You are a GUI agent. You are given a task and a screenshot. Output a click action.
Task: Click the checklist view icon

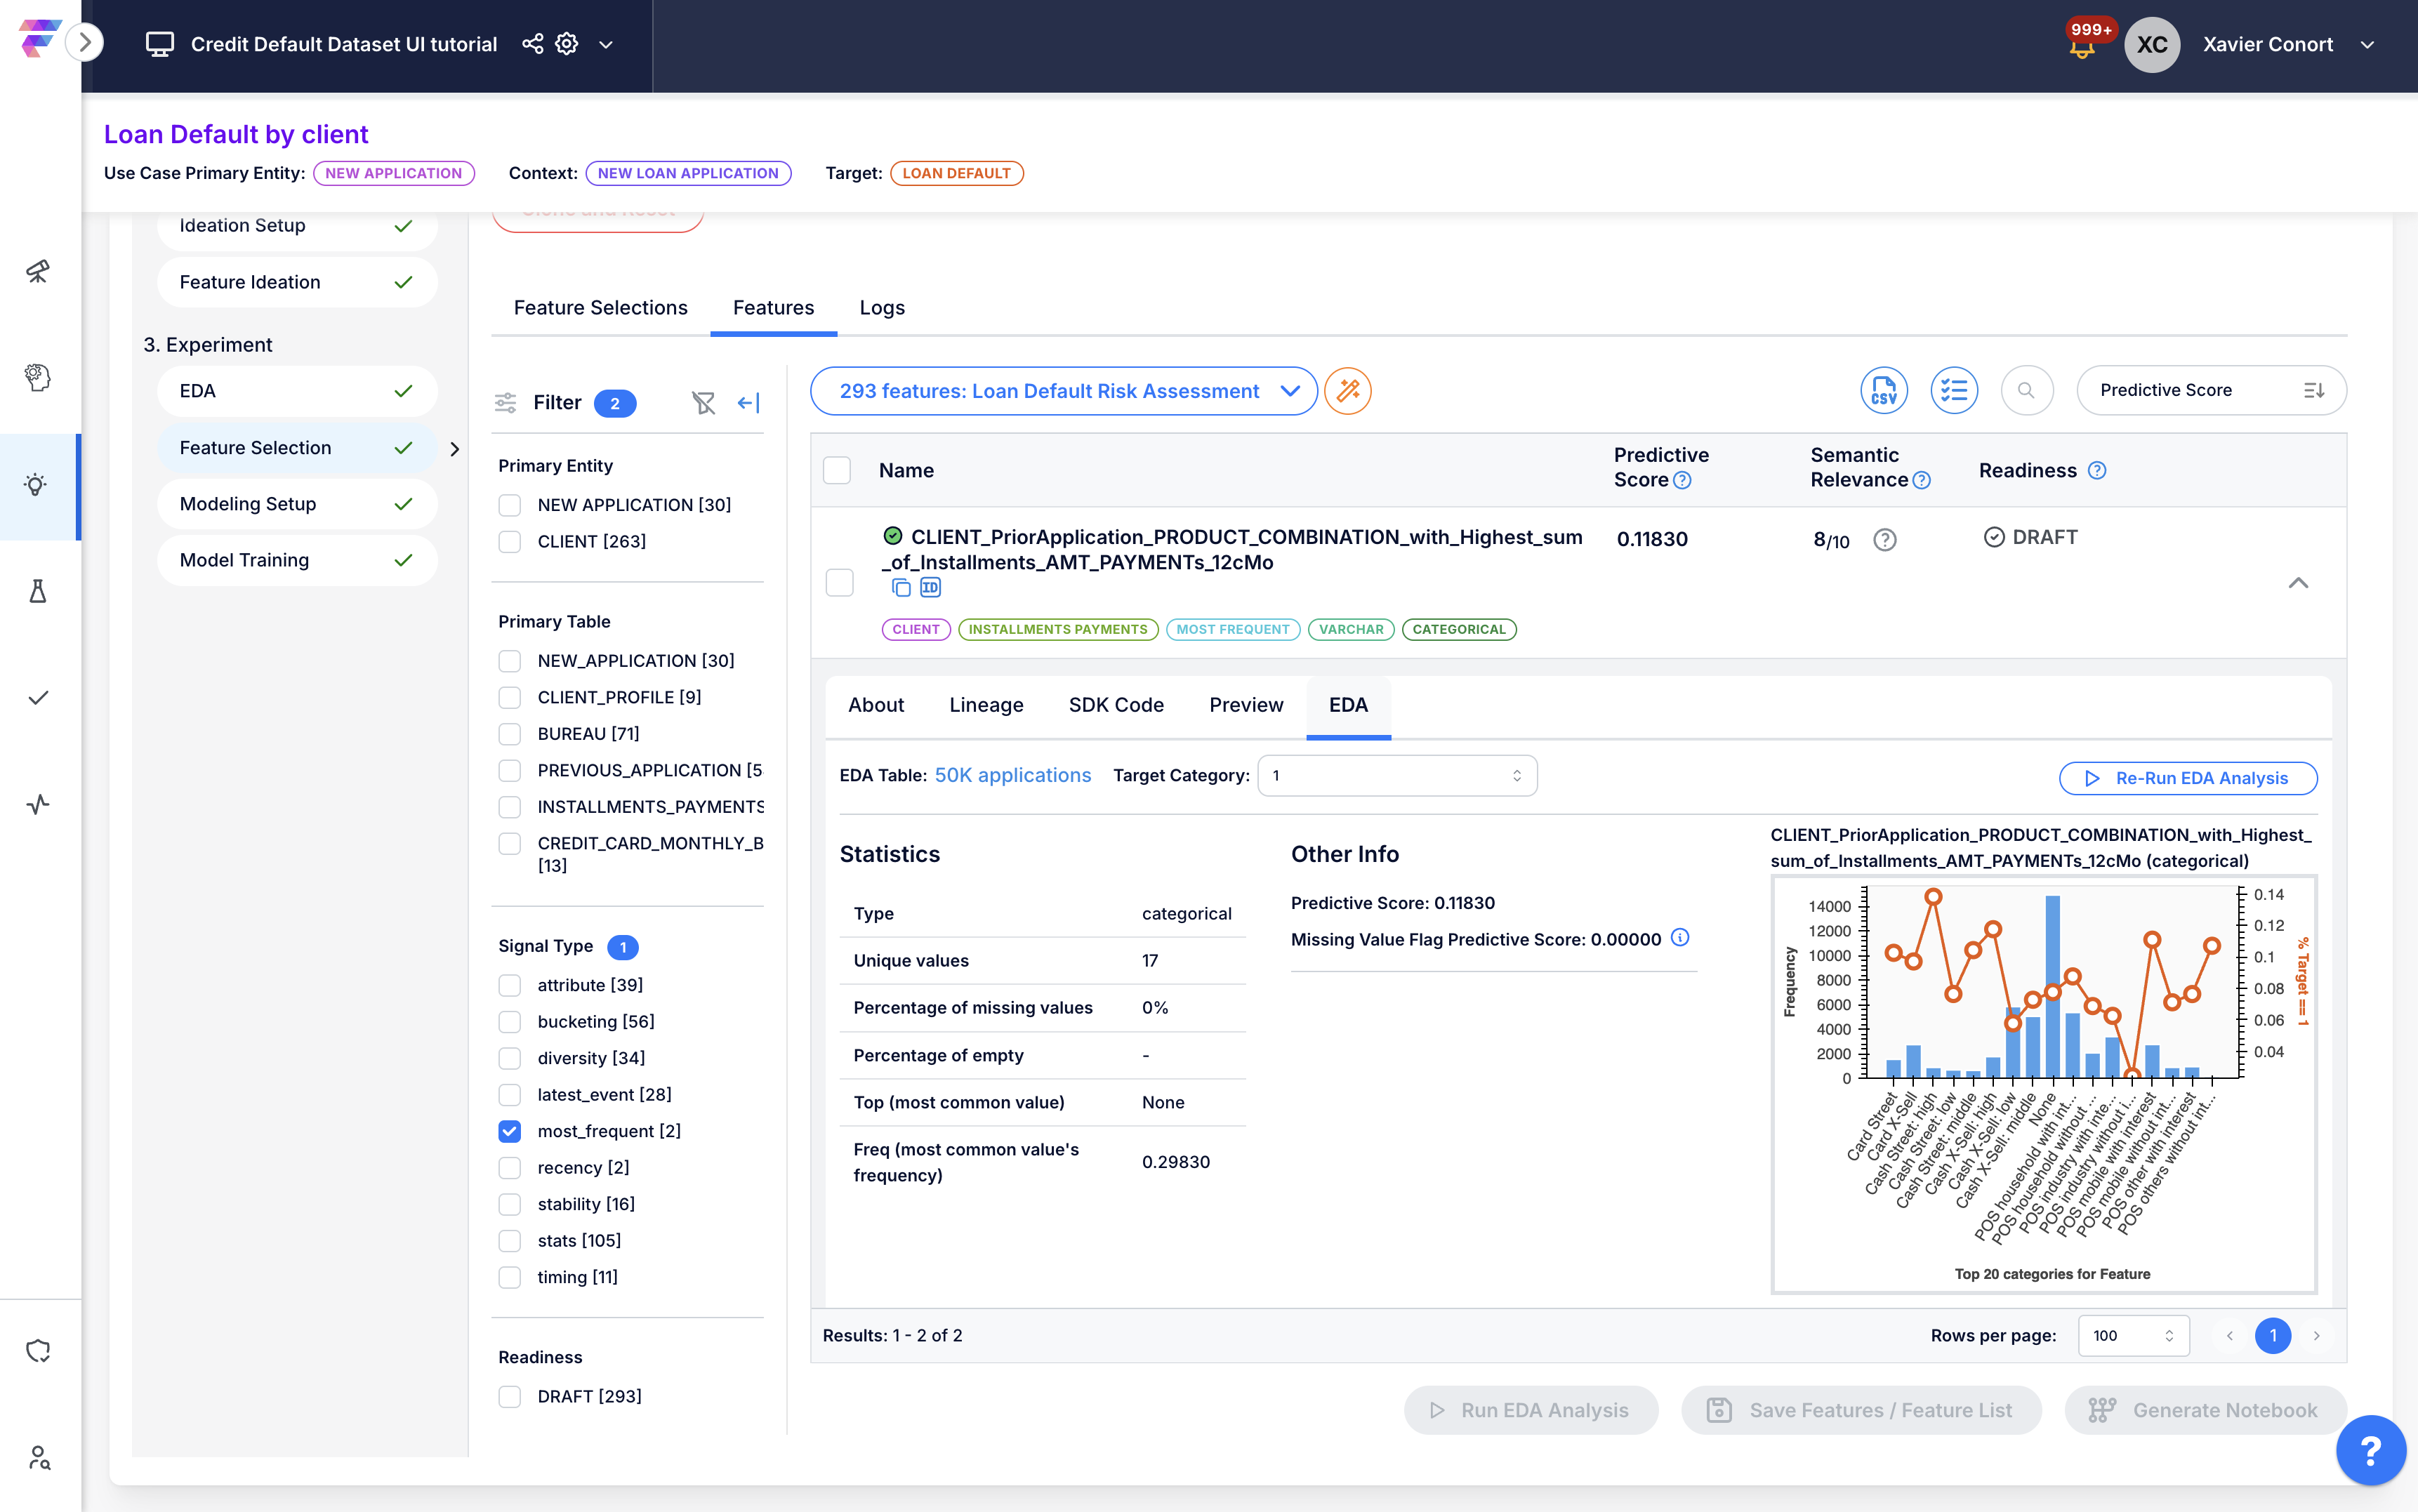point(1953,391)
